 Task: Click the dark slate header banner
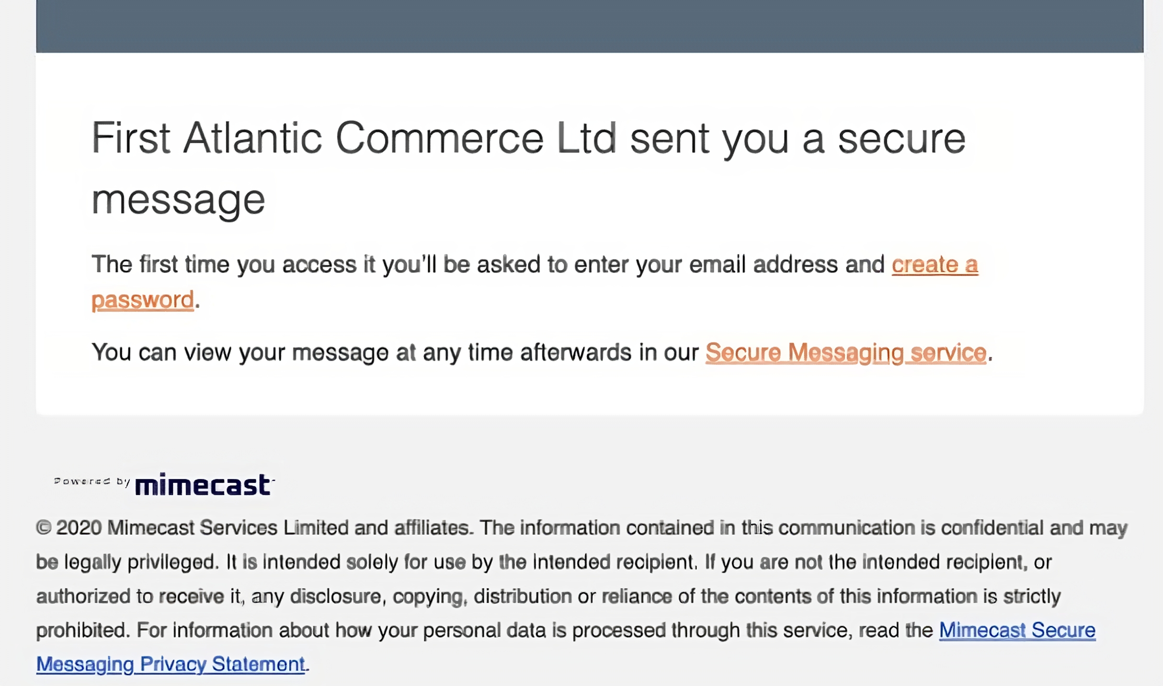[589, 26]
